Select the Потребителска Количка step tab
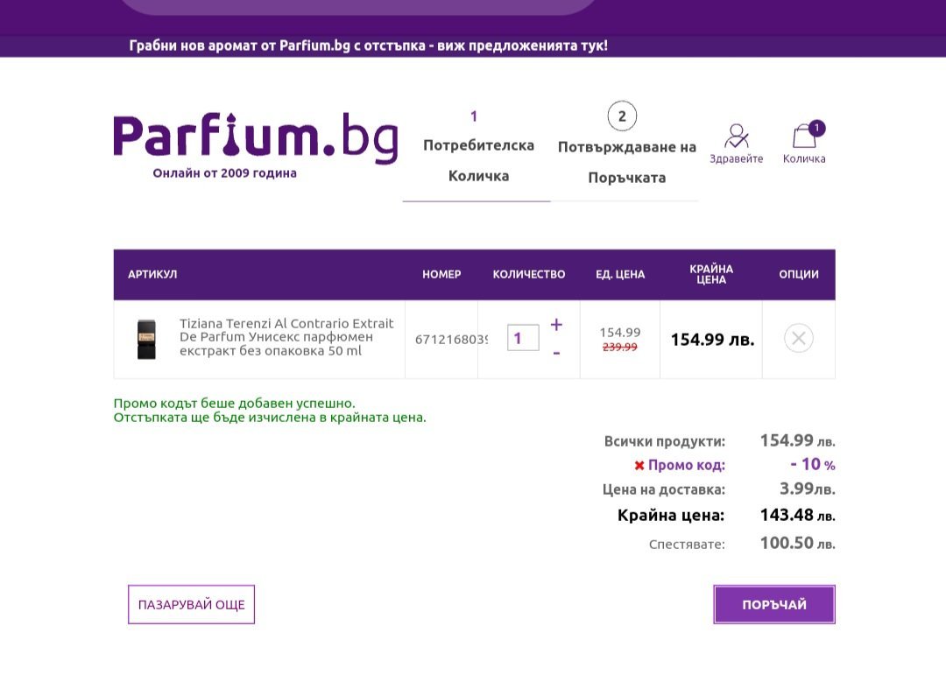Image resolution: width=946 pixels, height=682 pixels. 477,160
